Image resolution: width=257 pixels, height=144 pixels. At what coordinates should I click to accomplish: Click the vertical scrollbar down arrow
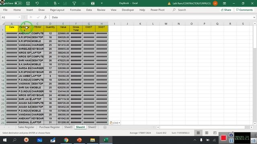pos(255,124)
